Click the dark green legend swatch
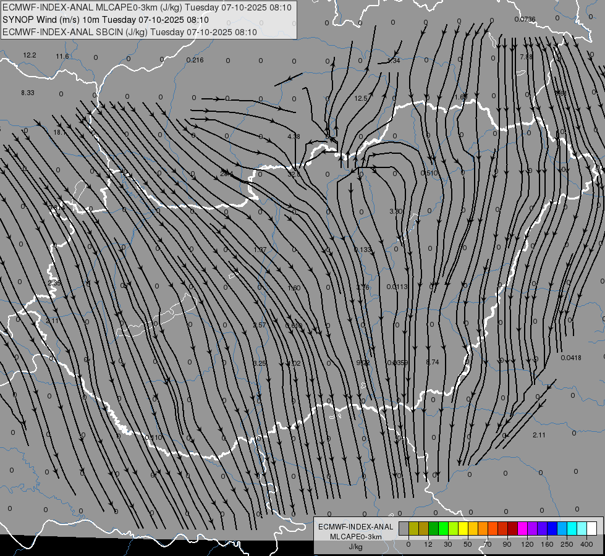 tap(433, 528)
